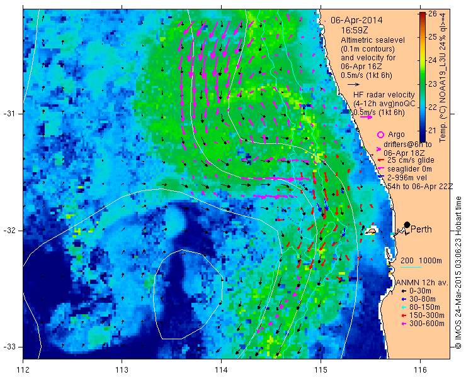466x377 pixels.
Task: Click the magenta seaglider 0m legend marker
Action: coord(381,169)
